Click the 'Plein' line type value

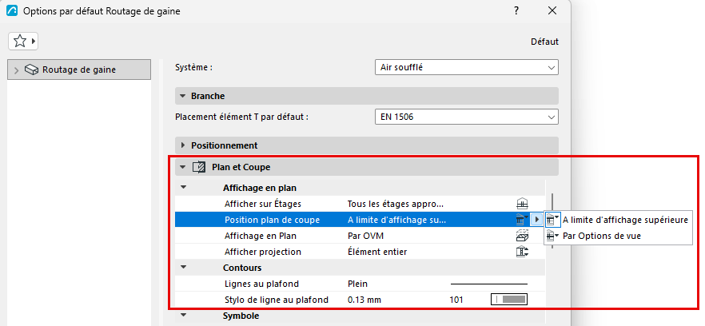357,284
